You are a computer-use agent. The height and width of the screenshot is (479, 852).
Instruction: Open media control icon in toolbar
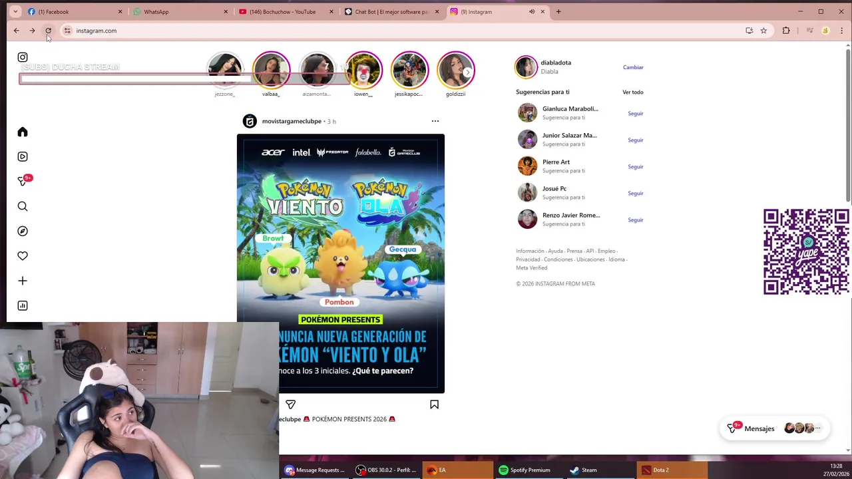point(809,31)
